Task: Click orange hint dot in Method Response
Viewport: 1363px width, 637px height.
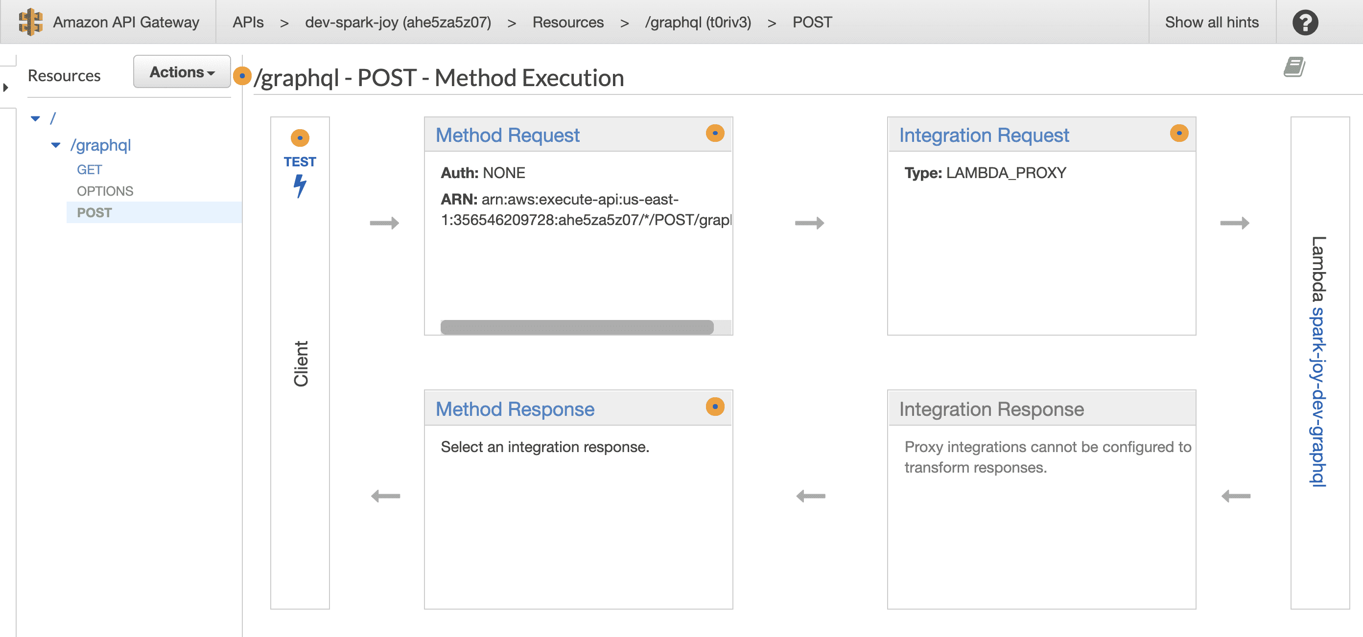Action: 715,407
